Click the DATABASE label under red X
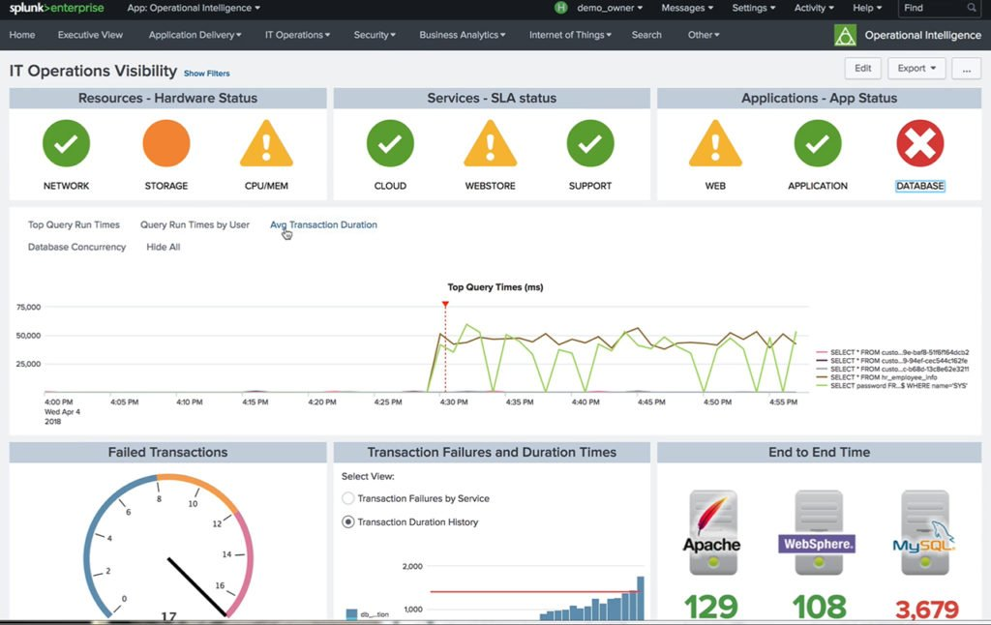This screenshot has height=625, width=991. click(x=920, y=186)
